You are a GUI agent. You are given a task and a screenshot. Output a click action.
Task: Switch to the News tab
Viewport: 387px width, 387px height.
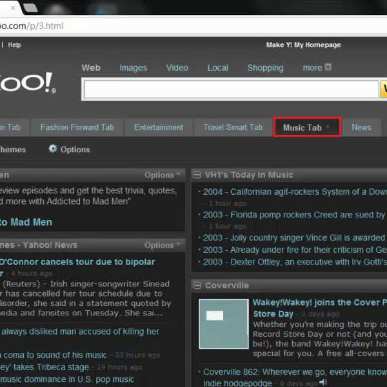pyautogui.click(x=361, y=127)
